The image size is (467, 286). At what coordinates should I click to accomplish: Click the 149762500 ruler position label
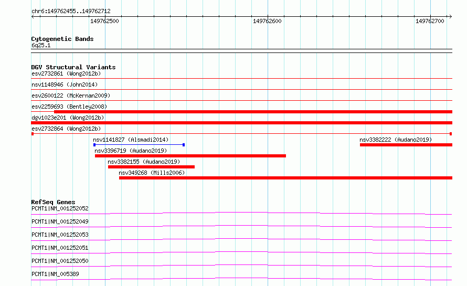(104, 21)
